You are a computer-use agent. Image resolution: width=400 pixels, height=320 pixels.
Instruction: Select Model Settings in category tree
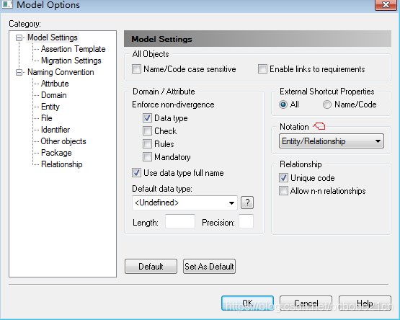tap(53, 37)
